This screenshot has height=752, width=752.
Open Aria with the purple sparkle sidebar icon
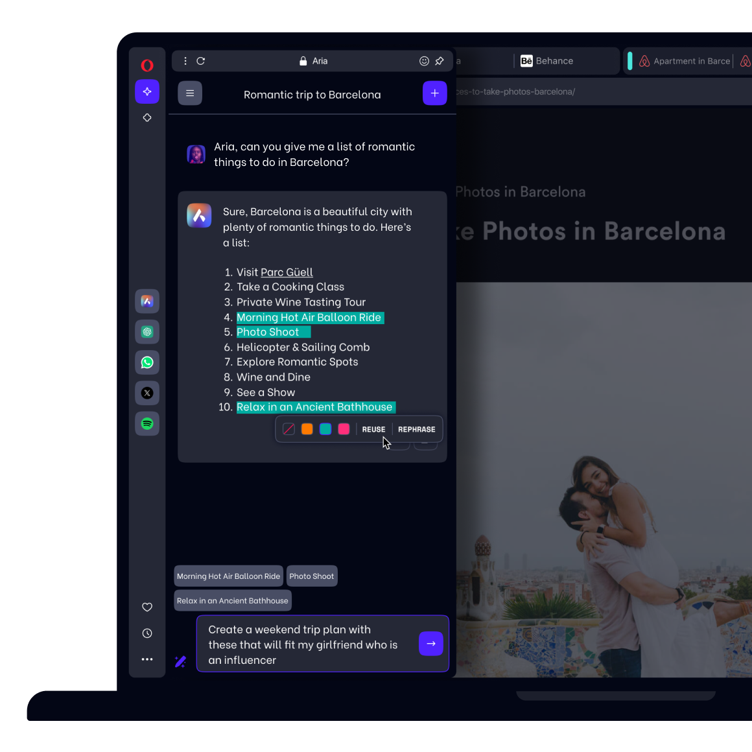pyautogui.click(x=147, y=91)
